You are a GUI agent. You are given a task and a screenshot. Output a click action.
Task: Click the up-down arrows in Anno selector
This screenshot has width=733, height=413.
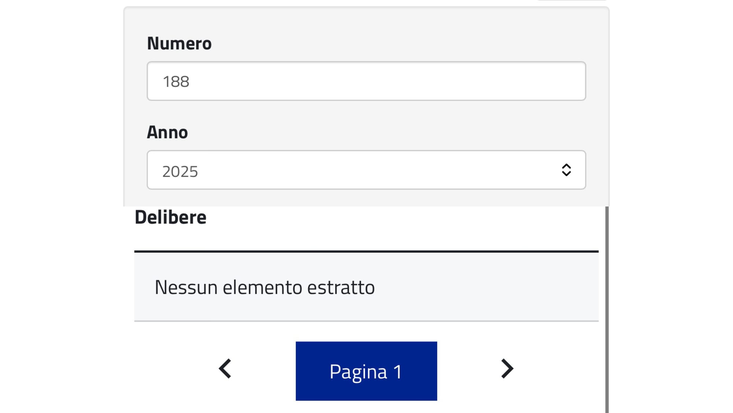click(566, 170)
